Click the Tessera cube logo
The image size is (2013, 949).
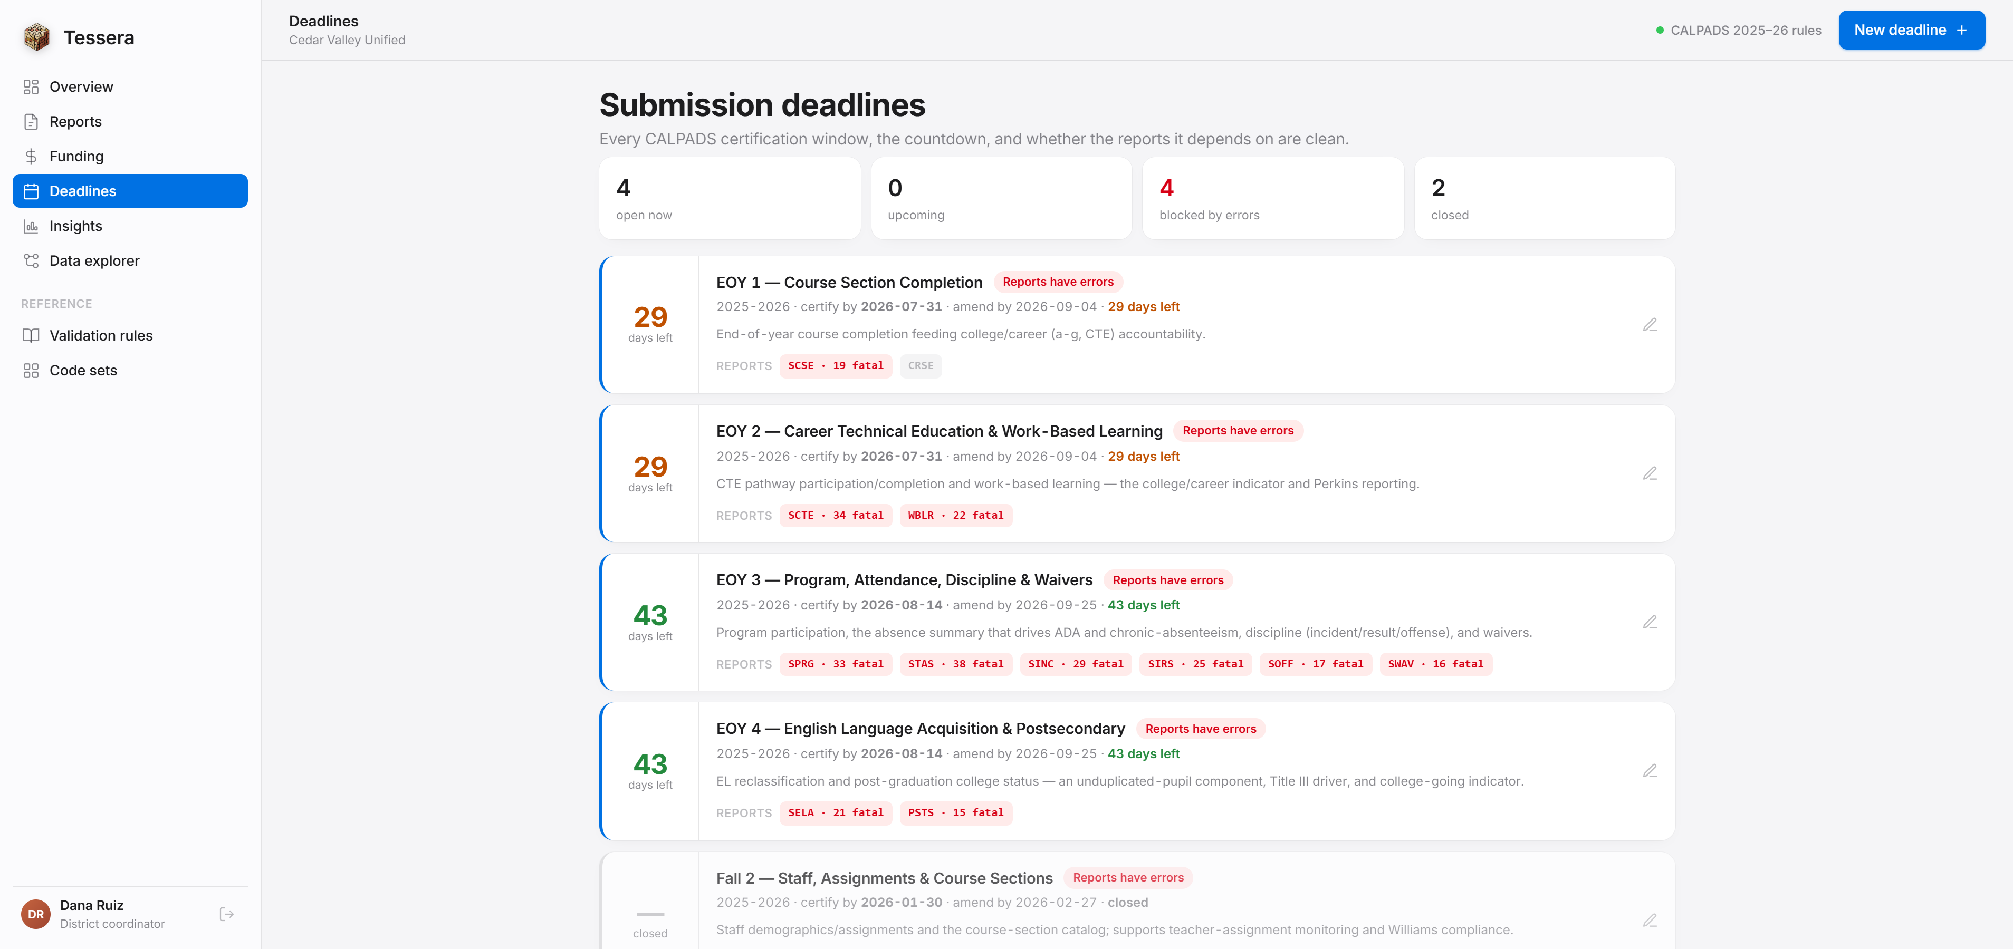[36, 37]
